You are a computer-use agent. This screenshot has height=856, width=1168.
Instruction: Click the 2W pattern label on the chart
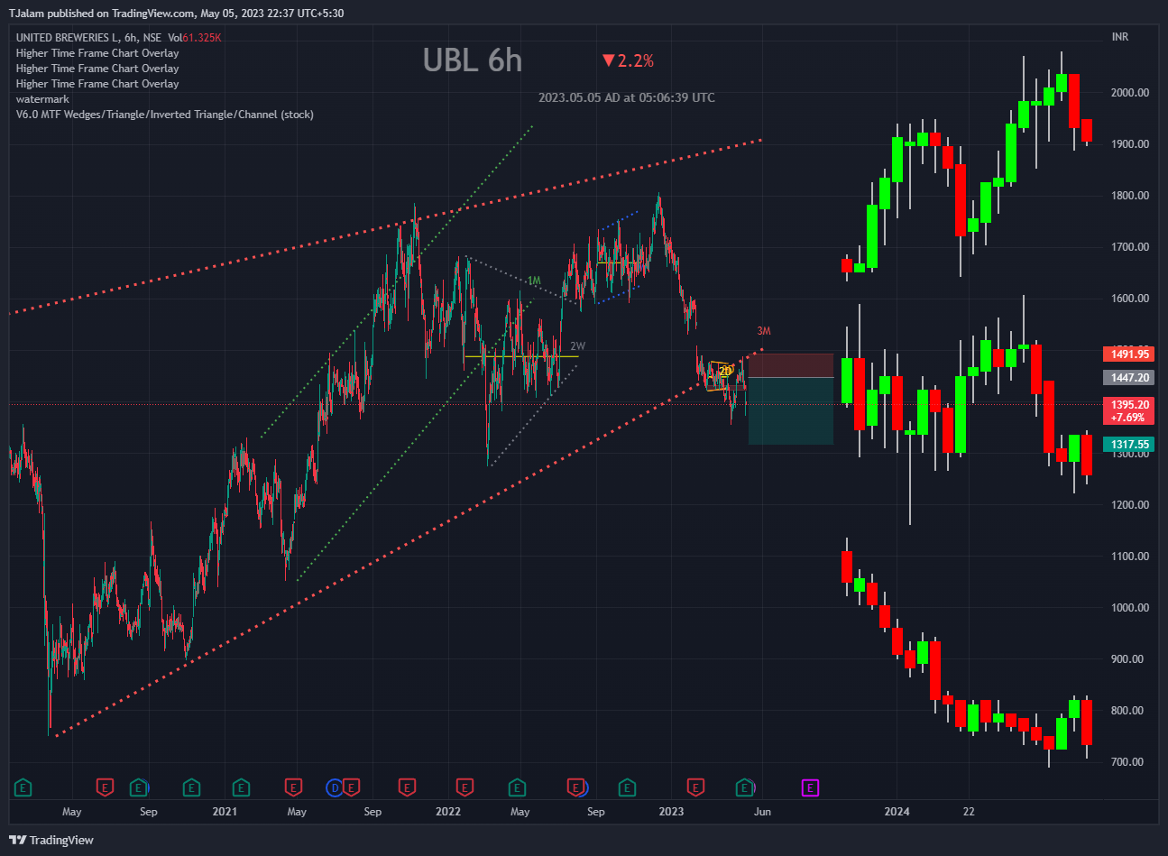point(577,346)
